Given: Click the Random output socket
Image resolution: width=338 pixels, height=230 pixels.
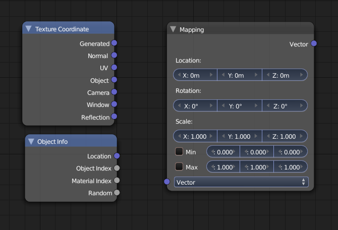Looking at the screenshot, I should click(x=117, y=193).
